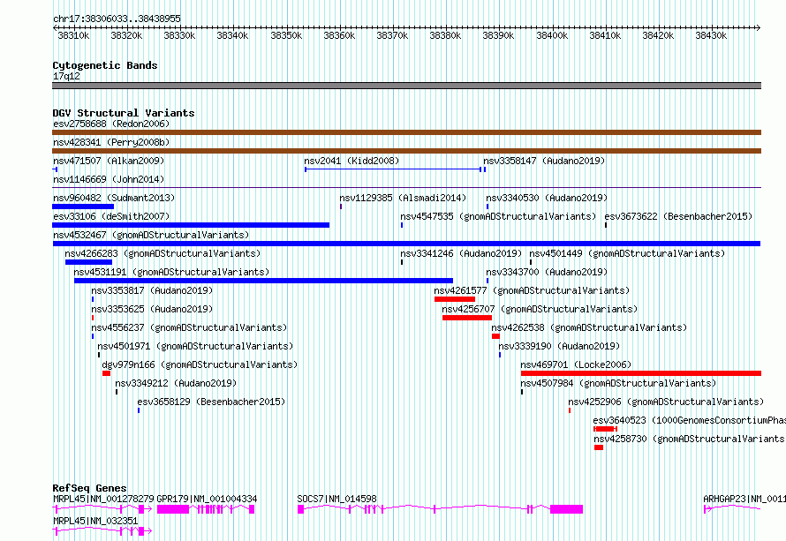Click nsv3353817 (Audano2019) variant label
Image resolution: width=786 pixels, height=541 pixels.
pos(152,290)
